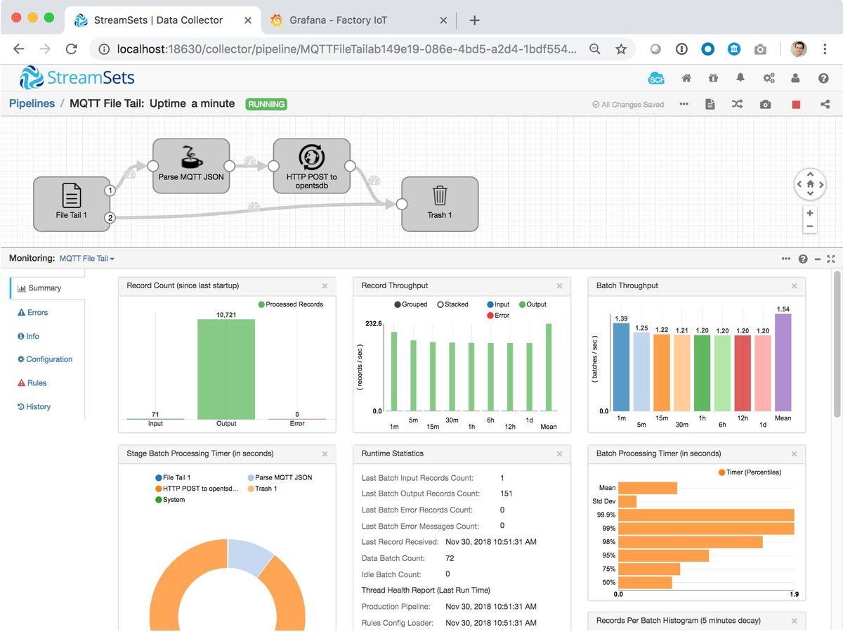
Task: Click the Pipelines breadcrumb link
Action: (32, 103)
